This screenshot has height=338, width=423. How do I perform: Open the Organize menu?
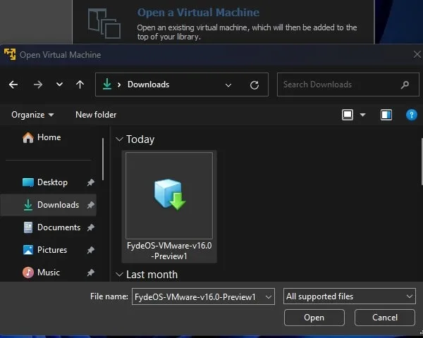(x=32, y=115)
